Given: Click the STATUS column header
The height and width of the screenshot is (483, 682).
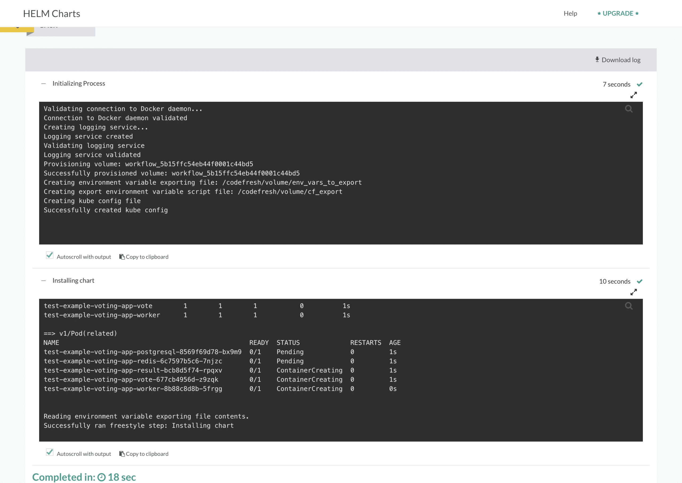Looking at the screenshot, I should [x=288, y=343].
